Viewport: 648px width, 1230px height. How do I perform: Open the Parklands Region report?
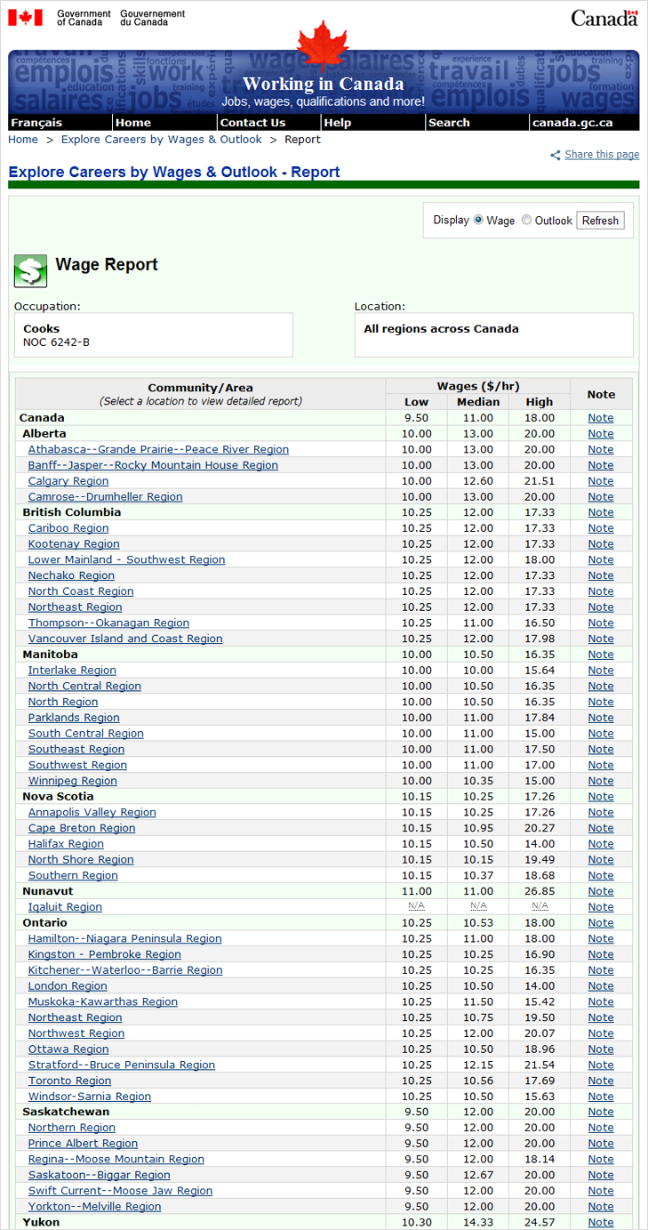(74, 718)
